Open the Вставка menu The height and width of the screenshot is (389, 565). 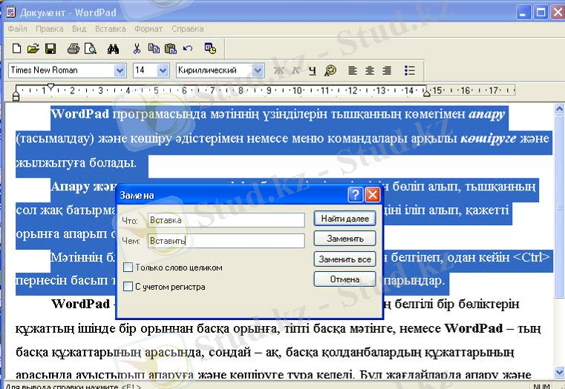(110, 29)
